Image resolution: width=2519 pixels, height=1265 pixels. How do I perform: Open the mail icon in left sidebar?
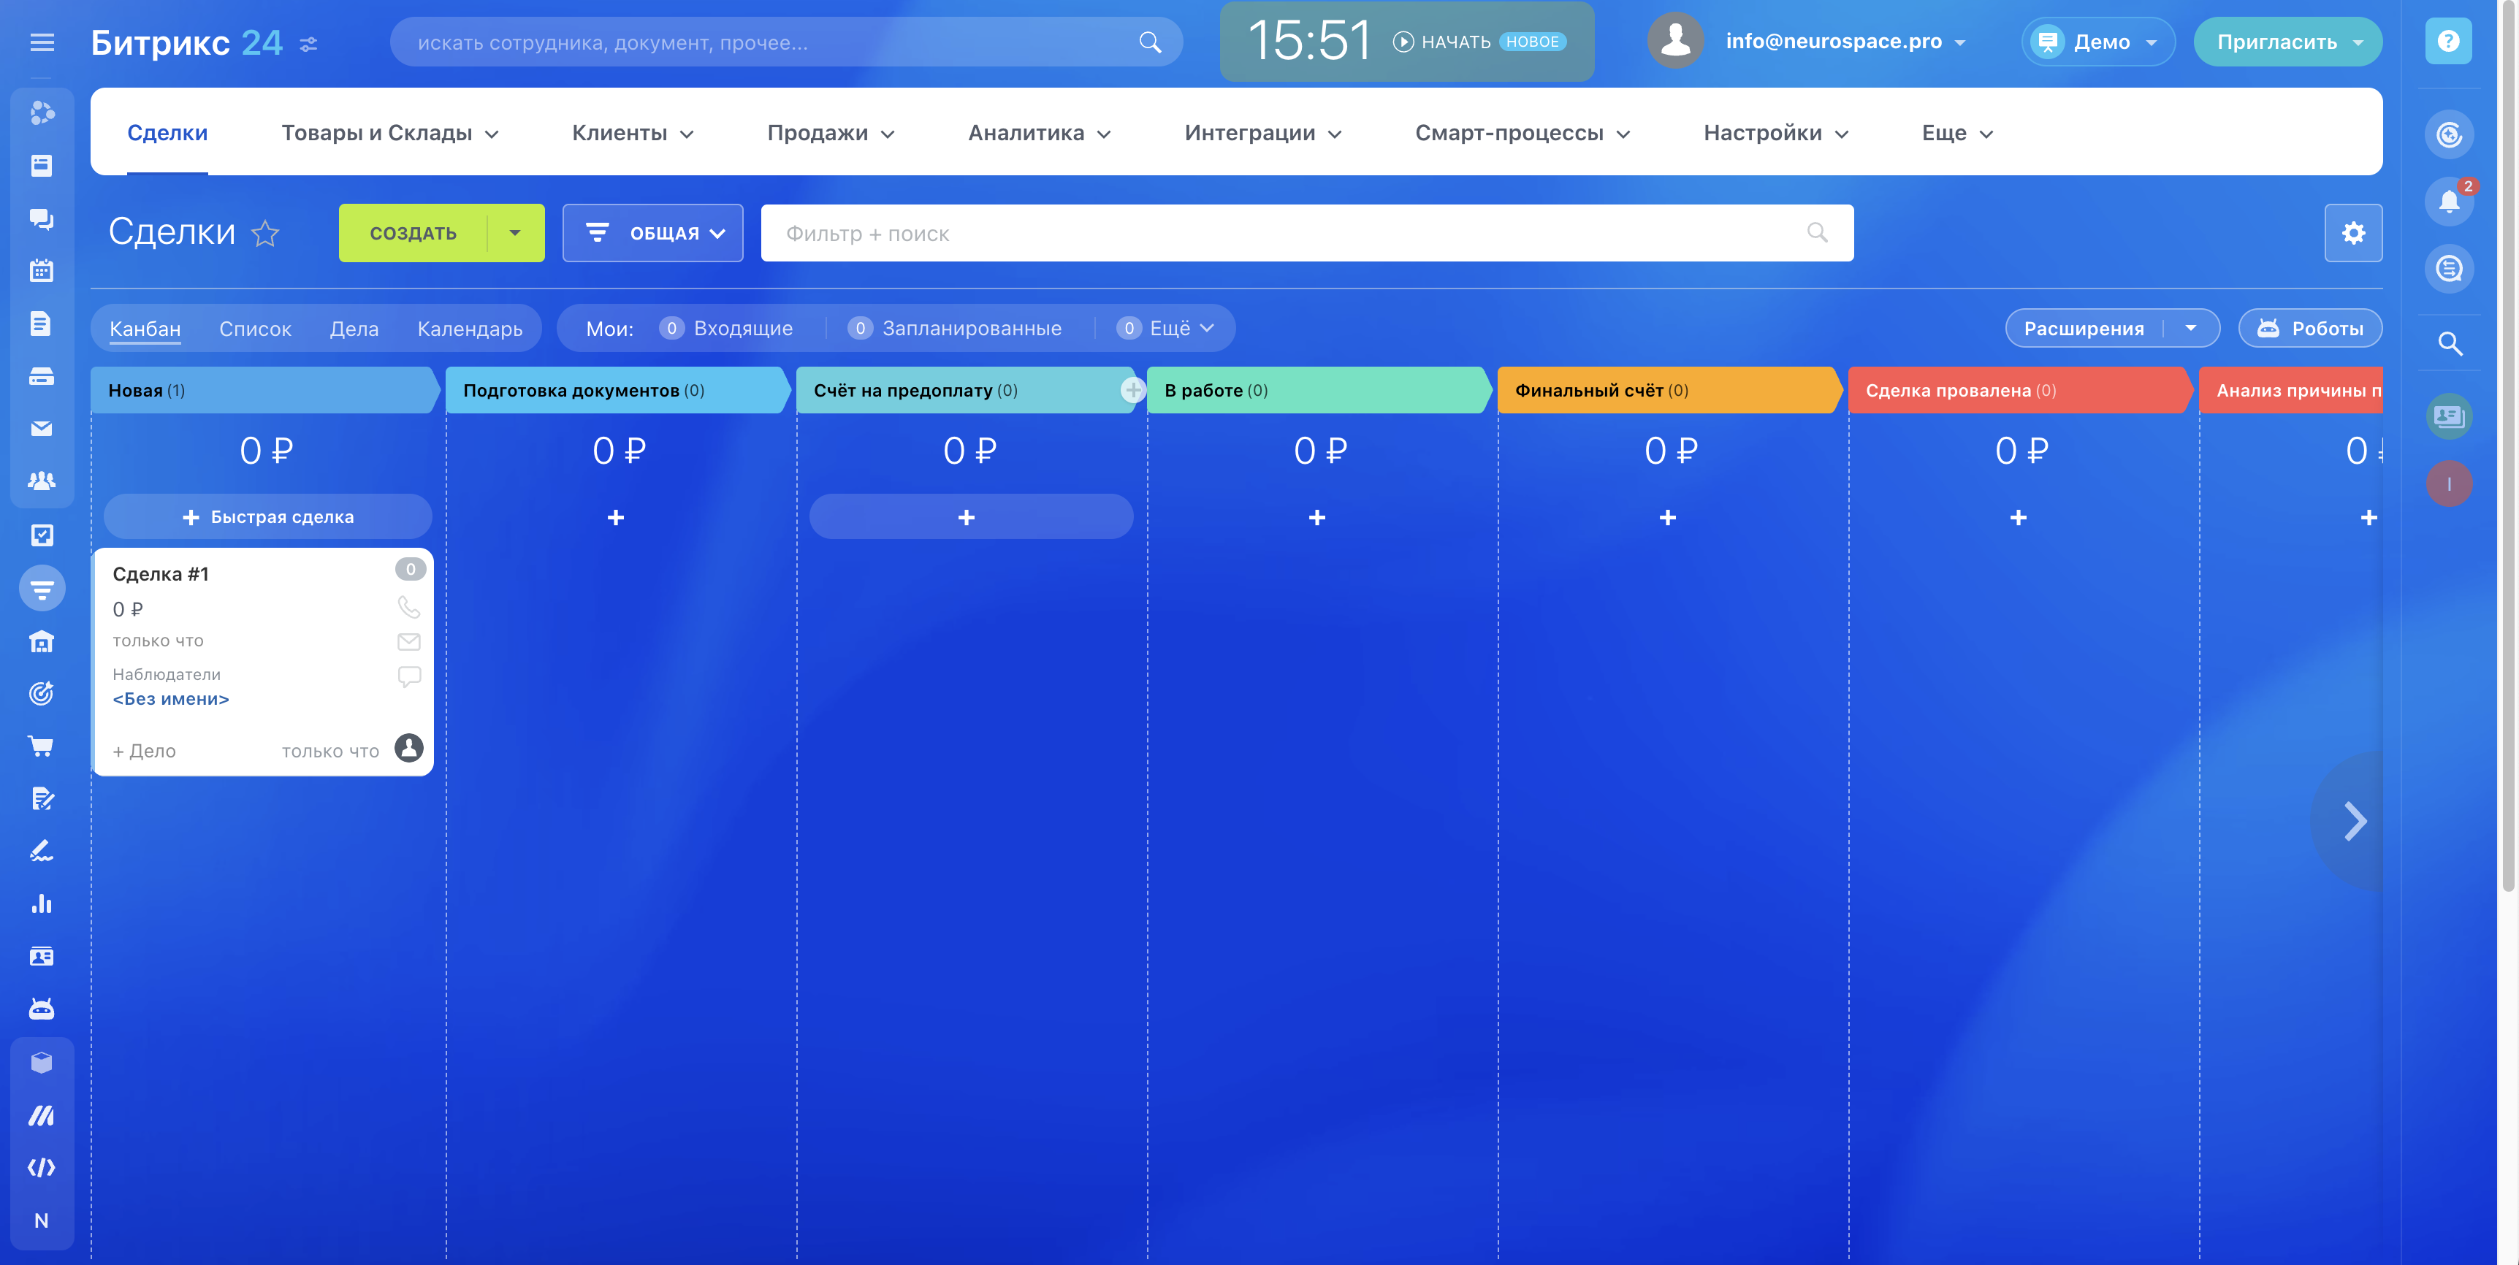coord(41,428)
